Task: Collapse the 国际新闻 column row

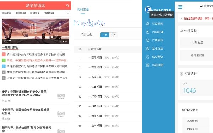Action: (89, 58)
